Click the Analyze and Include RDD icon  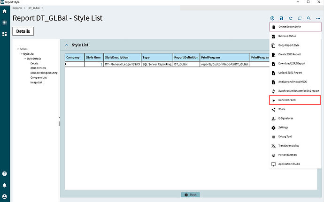(273, 82)
